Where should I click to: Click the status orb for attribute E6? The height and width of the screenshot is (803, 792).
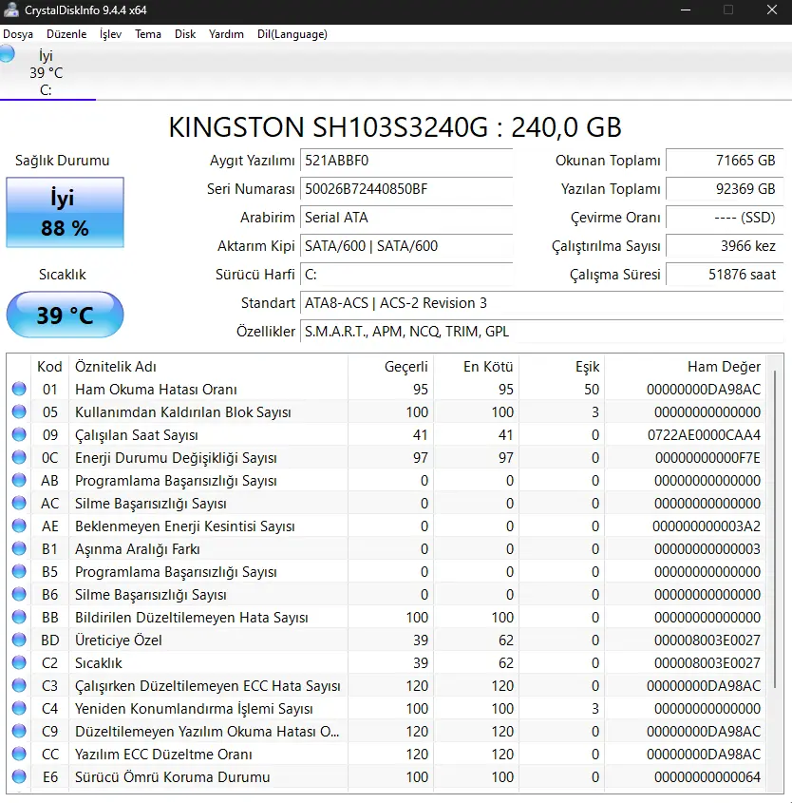pyautogui.click(x=19, y=776)
